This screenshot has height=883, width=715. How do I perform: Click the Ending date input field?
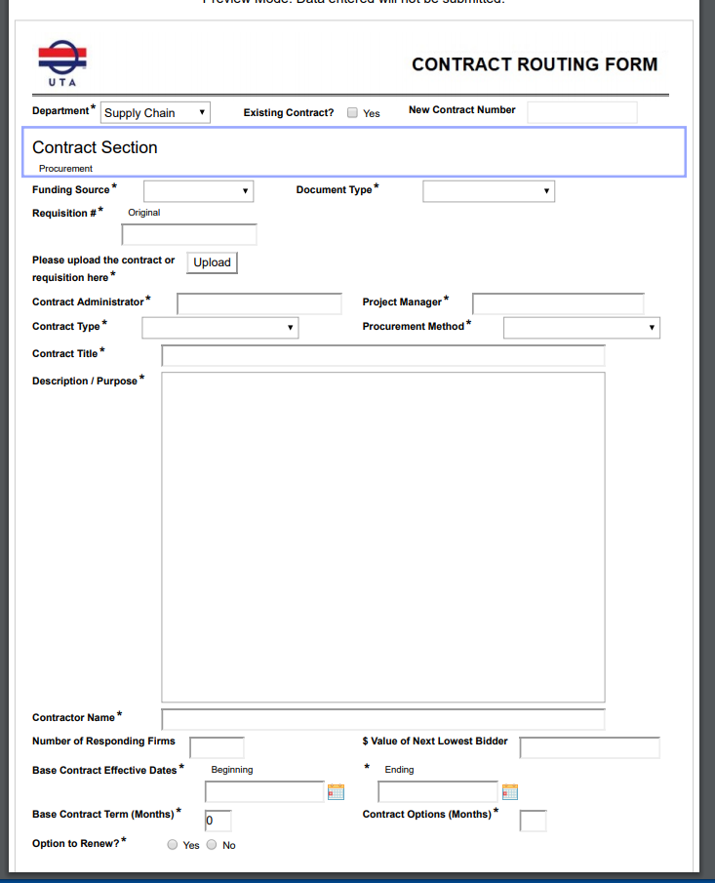click(438, 791)
